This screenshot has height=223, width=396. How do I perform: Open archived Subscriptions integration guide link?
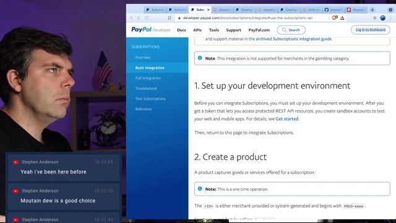[294, 39]
